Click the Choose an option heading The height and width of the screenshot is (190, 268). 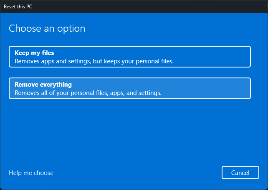point(47,29)
